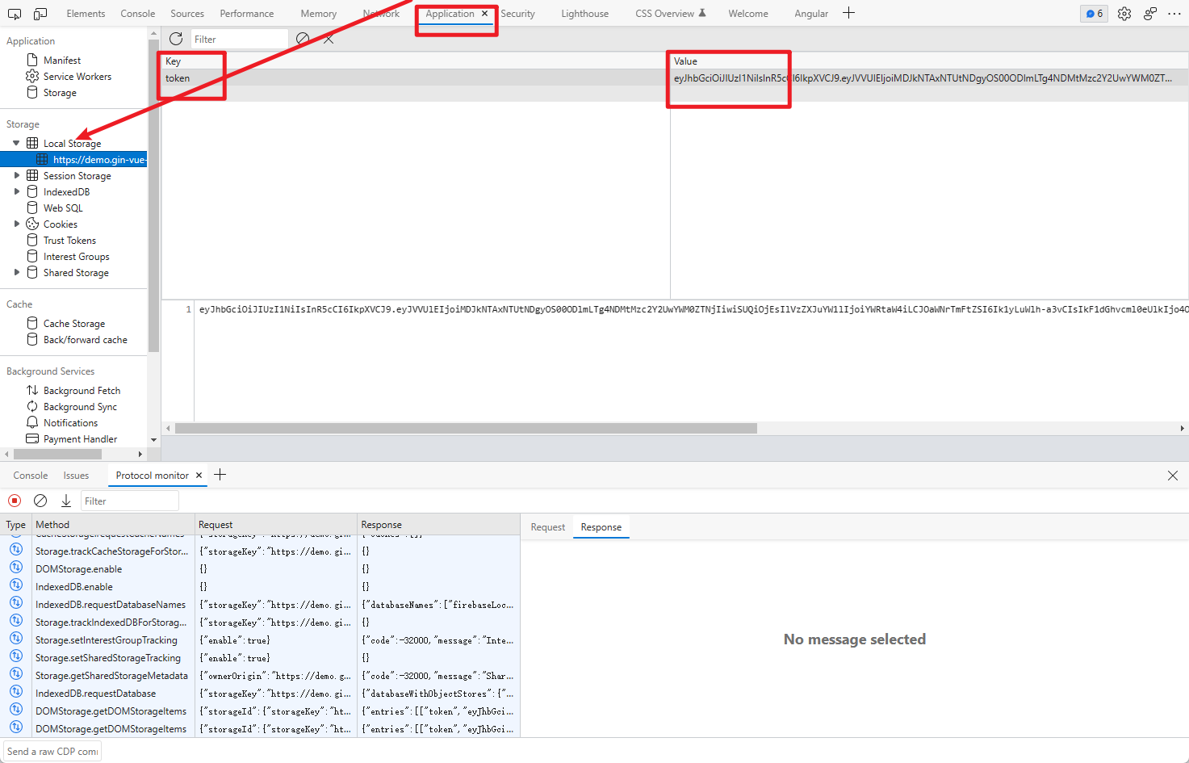Open the Request tab in message details
This screenshot has width=1189, height=763.
[x=547, y=527]
